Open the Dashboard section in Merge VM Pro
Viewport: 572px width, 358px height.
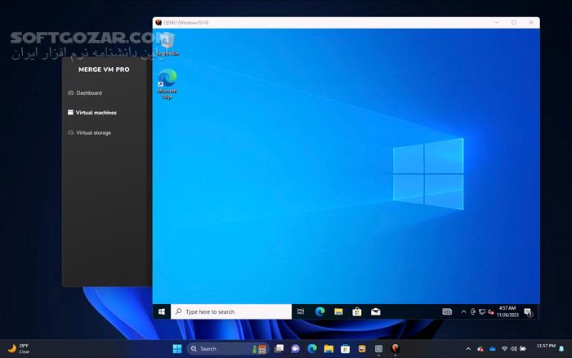pos(89,93)
